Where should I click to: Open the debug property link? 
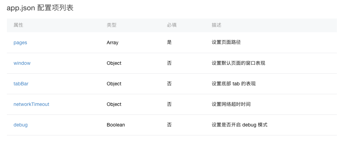21,125
